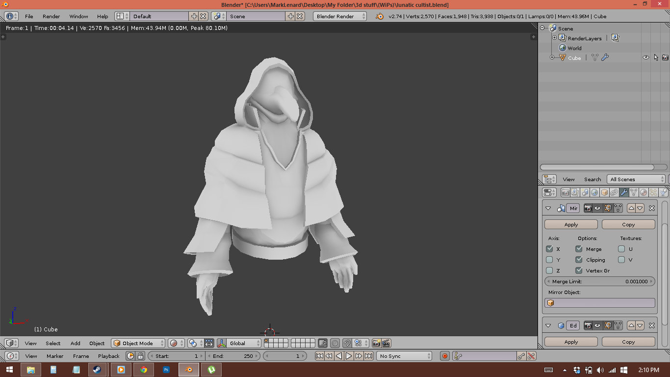The height and width of the screenshot is (377, 670).
Task: Apply the Mirror modifier
Action: (x=571, y=224)
